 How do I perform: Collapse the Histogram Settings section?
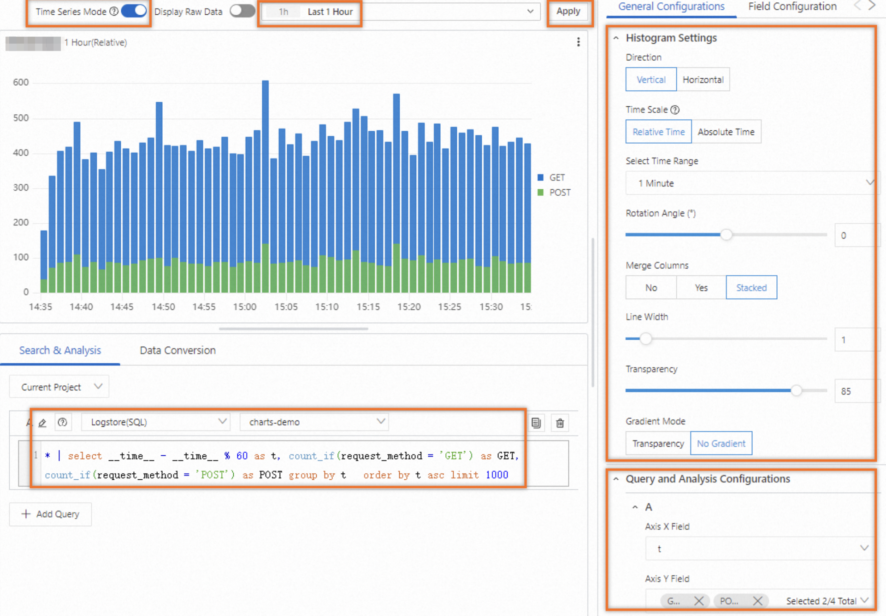click(x=616, y=38)
